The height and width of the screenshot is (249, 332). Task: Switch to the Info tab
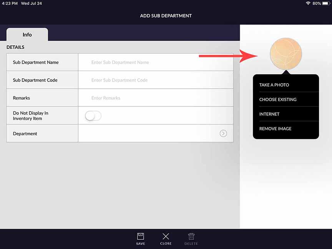pos(27,35)
